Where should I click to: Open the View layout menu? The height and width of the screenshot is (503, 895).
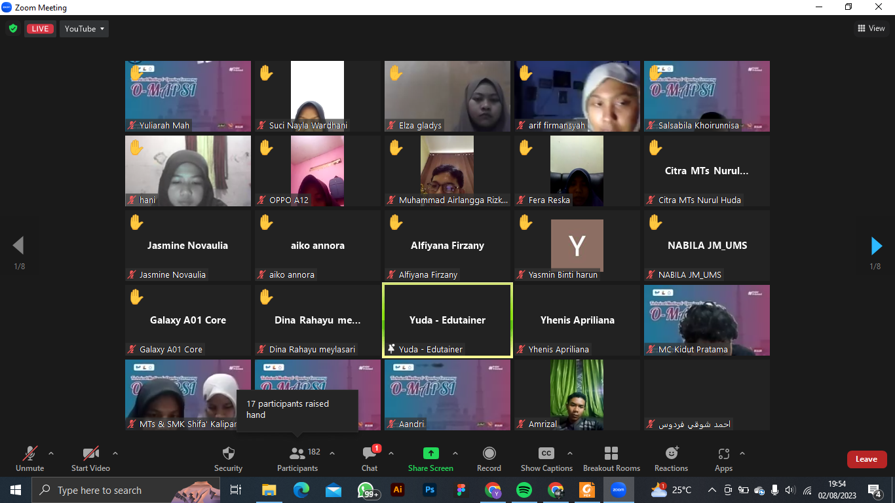[871, 28]
